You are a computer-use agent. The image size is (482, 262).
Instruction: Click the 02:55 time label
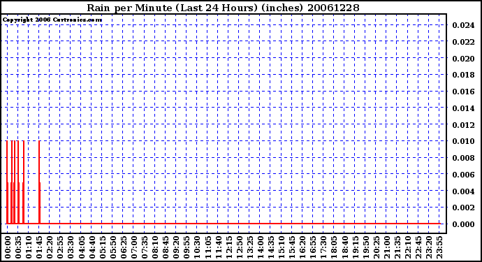pos(60,247)
